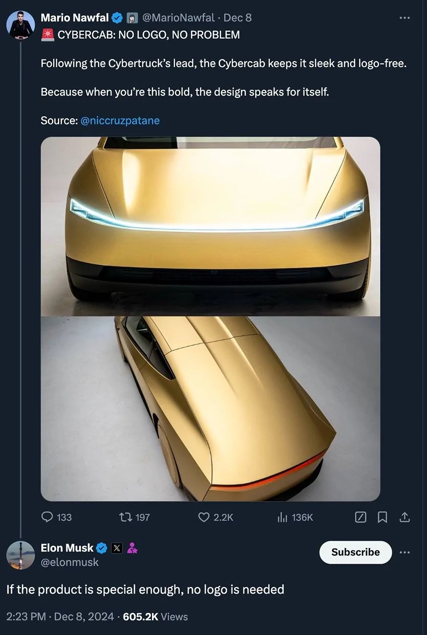Click the gold Cybercab front-view photo

209,225
